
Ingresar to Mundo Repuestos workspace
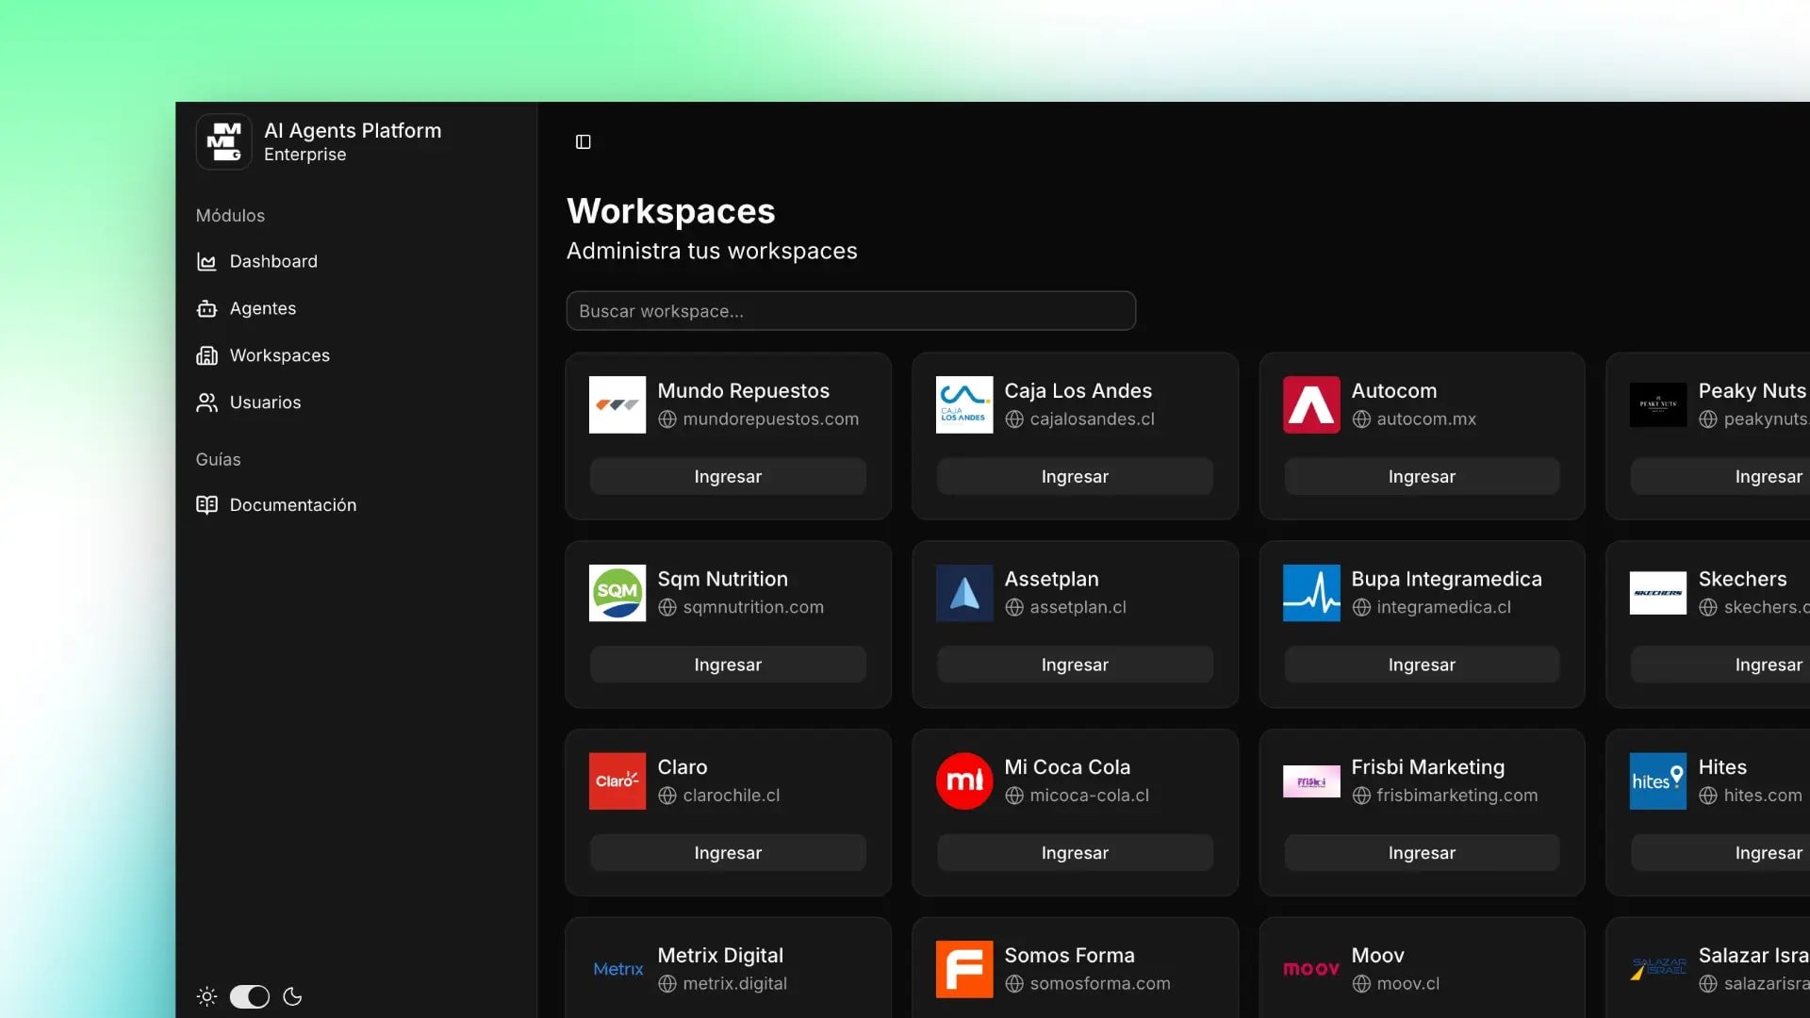728,477
